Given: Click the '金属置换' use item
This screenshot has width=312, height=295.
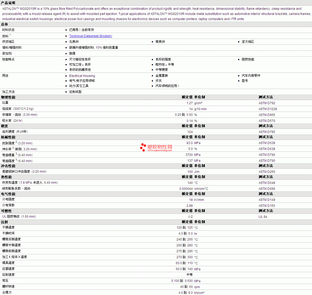Looking at the screenshot, I should [x=162, y=76].
